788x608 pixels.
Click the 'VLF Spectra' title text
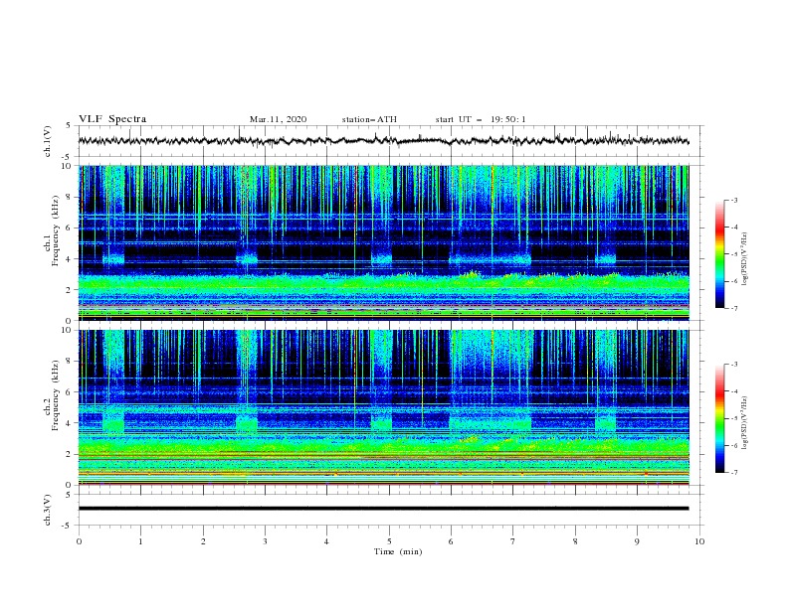pos(112,119)
